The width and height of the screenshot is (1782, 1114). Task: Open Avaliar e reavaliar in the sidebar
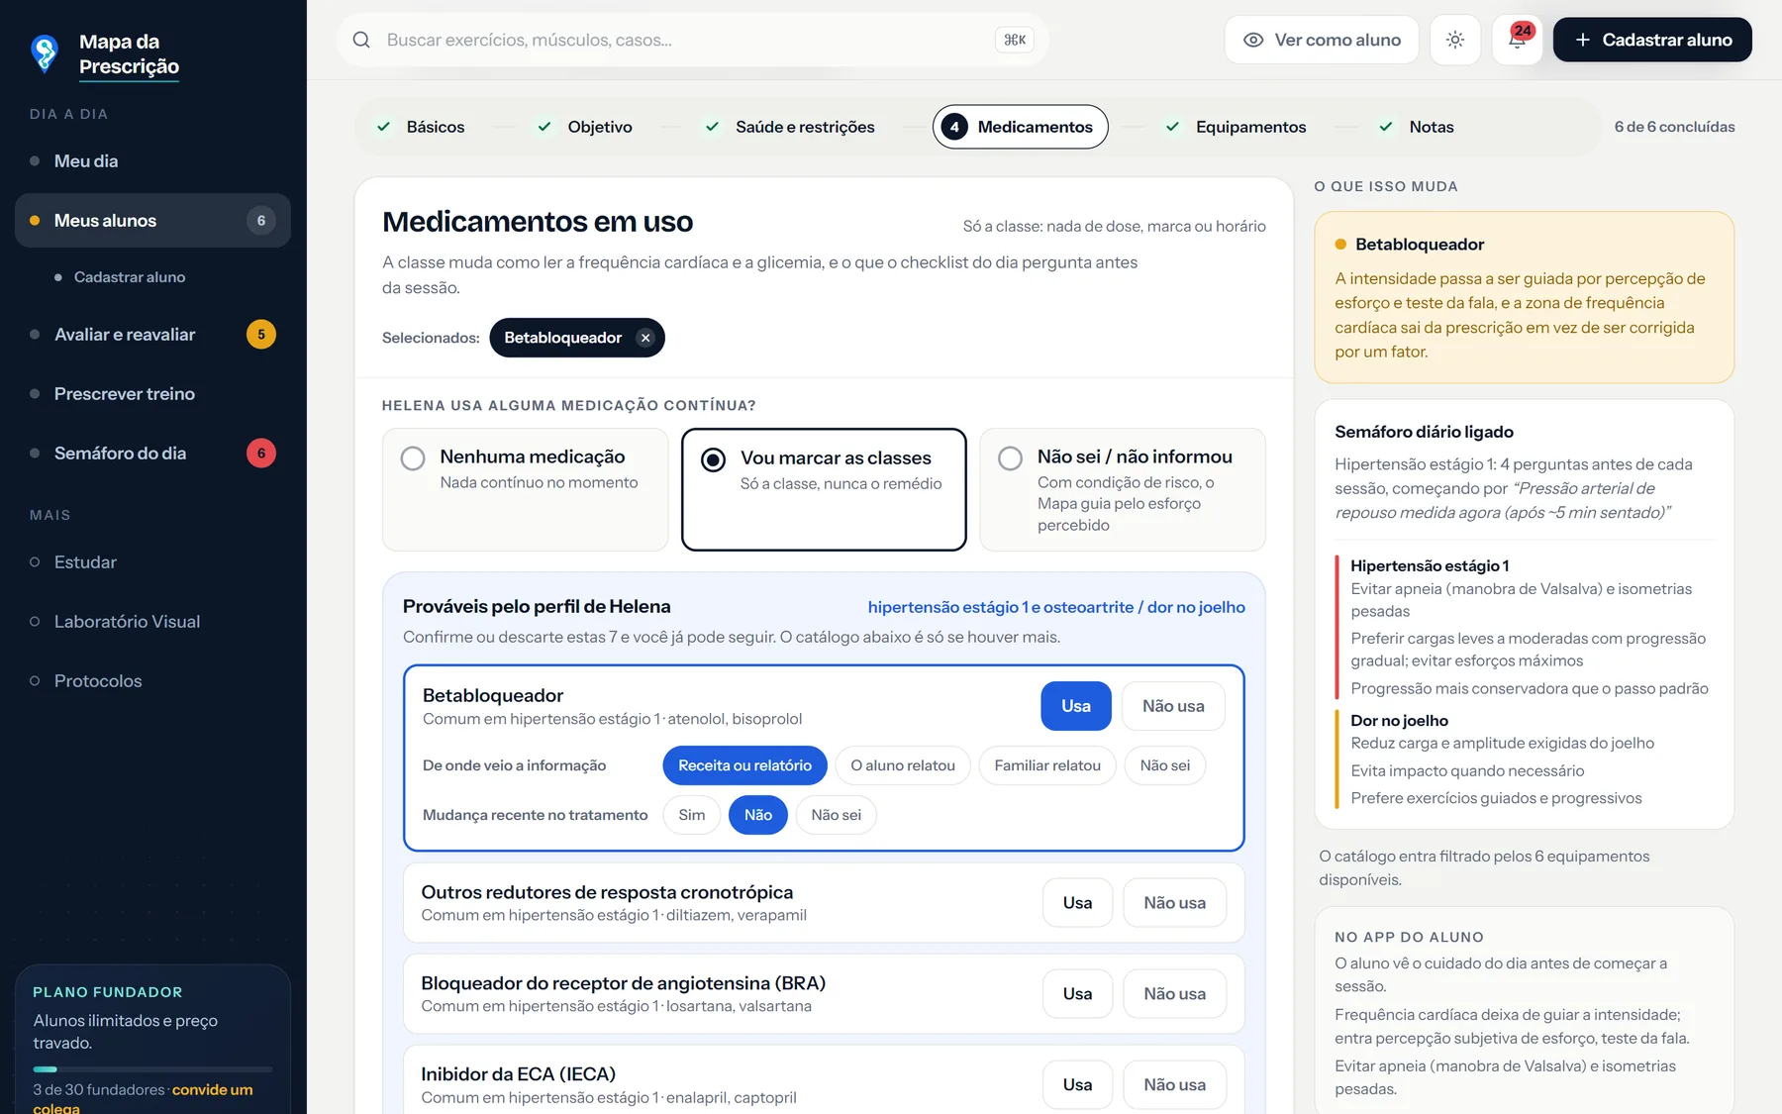click(x=152, y=335)
